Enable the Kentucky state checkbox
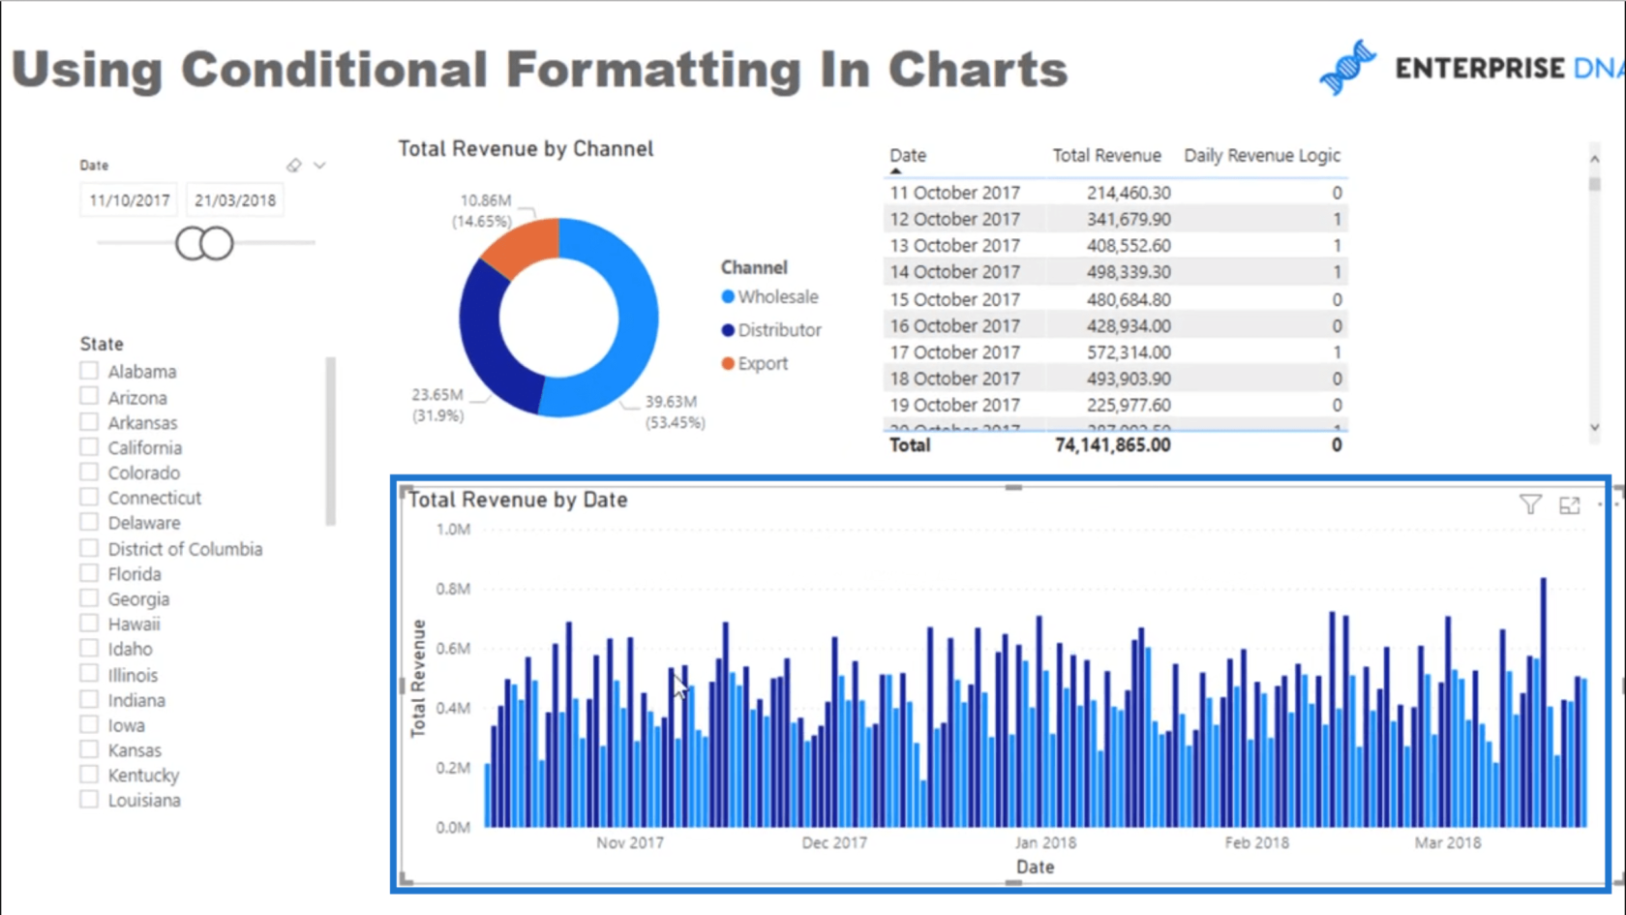The image size is (1626, 915). (89, 775)
